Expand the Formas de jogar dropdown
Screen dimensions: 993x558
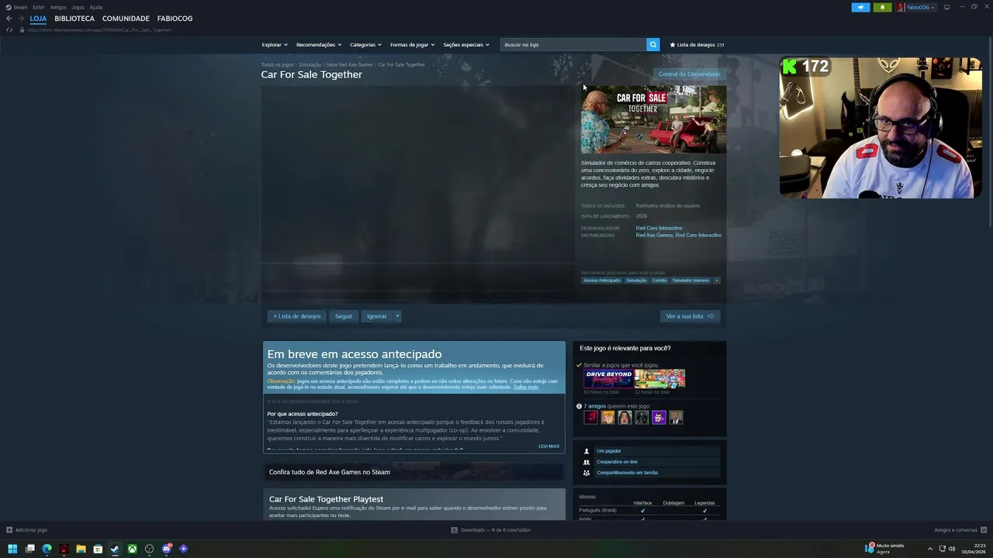412,45
